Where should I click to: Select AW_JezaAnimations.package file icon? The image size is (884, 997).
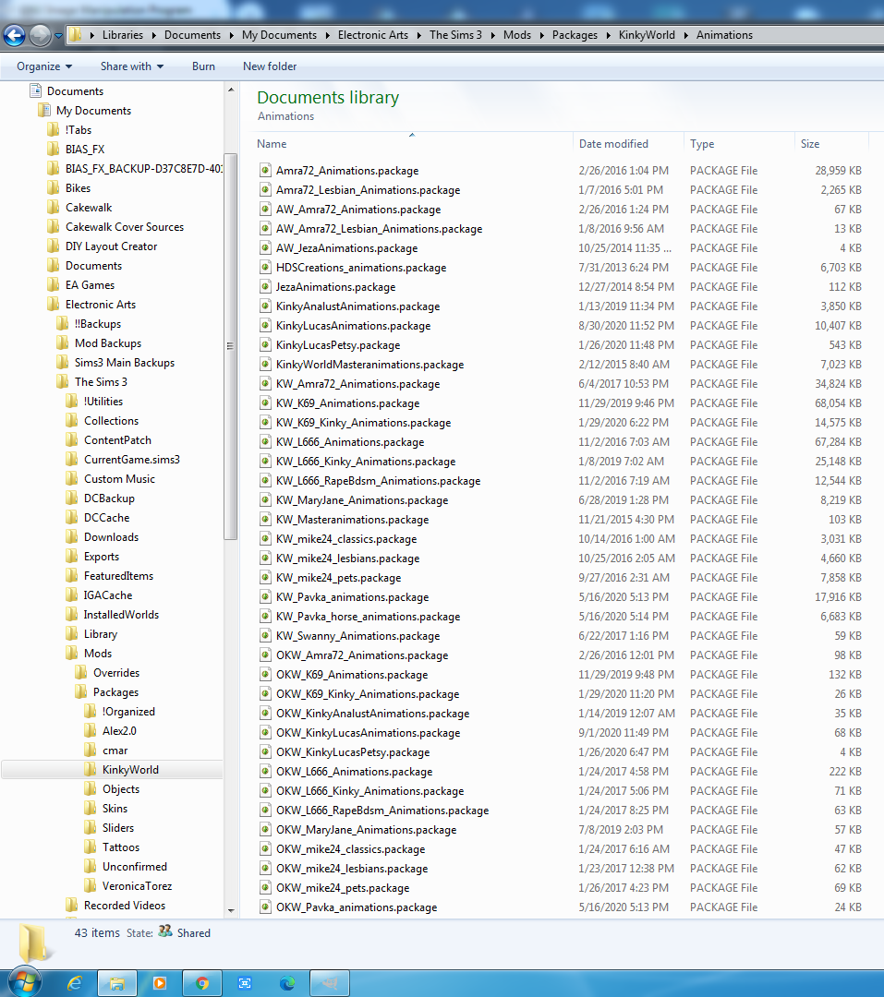coord(265,248)
